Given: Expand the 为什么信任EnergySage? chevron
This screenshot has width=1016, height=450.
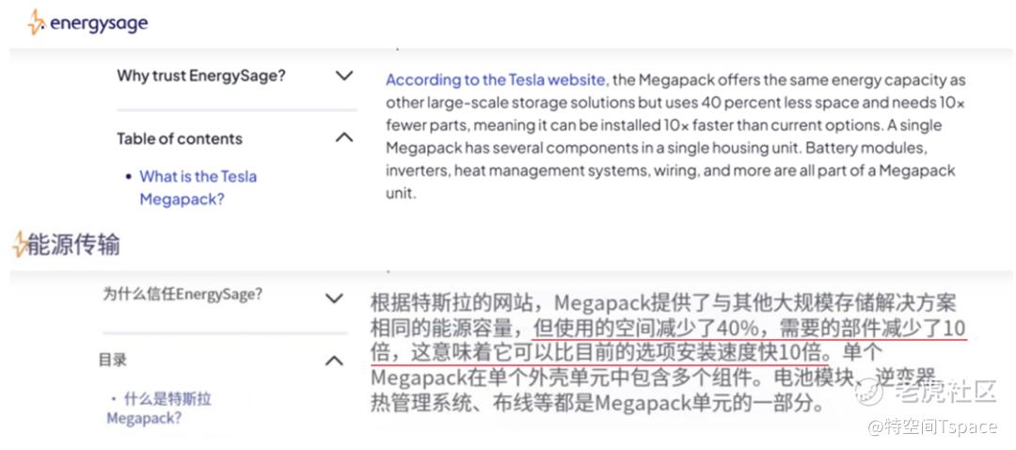Looking at the screenshot, I should 334,298.
